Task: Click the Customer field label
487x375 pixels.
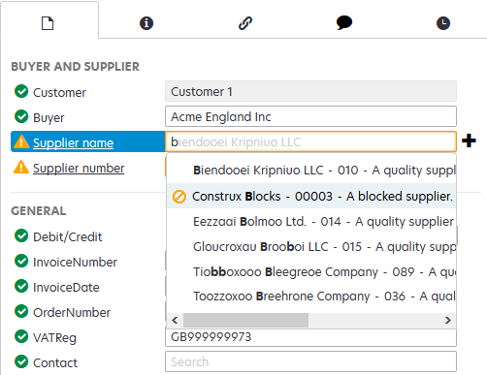Action: click(x=59, y=93)
